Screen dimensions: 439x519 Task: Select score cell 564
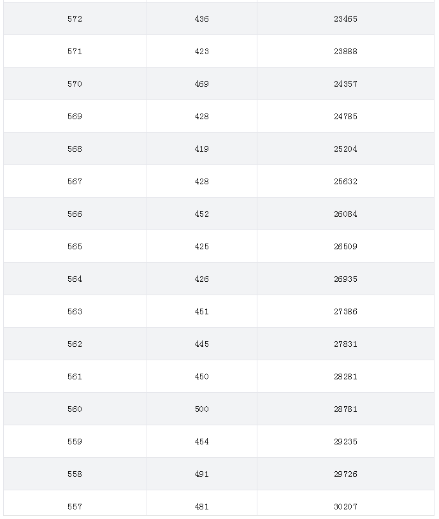75,279
